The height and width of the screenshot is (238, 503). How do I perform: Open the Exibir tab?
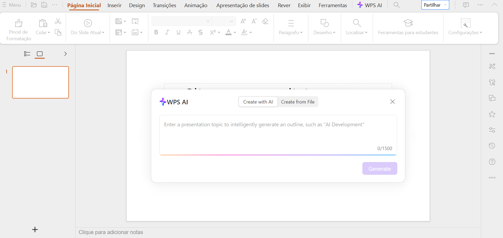coord(304,5)
